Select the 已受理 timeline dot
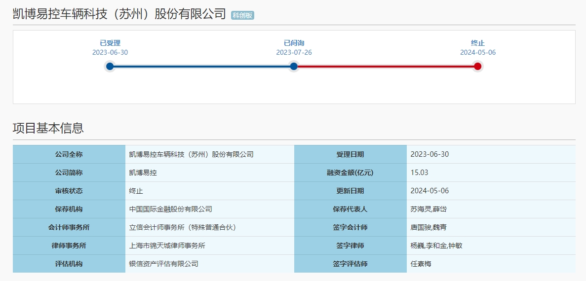This screenshot has height=281, width=586. point(110,67)
